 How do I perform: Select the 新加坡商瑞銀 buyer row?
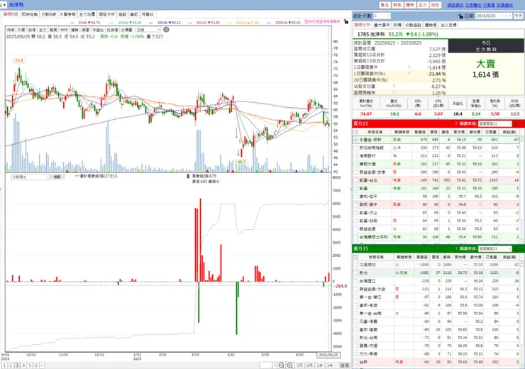(x=436, y=148)
